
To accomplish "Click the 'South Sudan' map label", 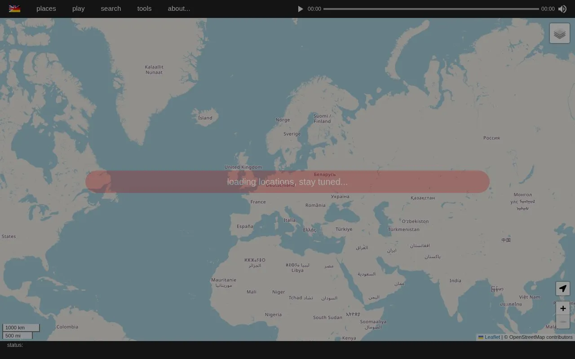I will pos(327,317).
